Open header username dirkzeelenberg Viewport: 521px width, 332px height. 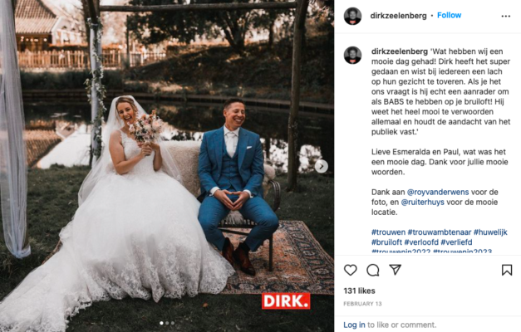tap(398, 16)
